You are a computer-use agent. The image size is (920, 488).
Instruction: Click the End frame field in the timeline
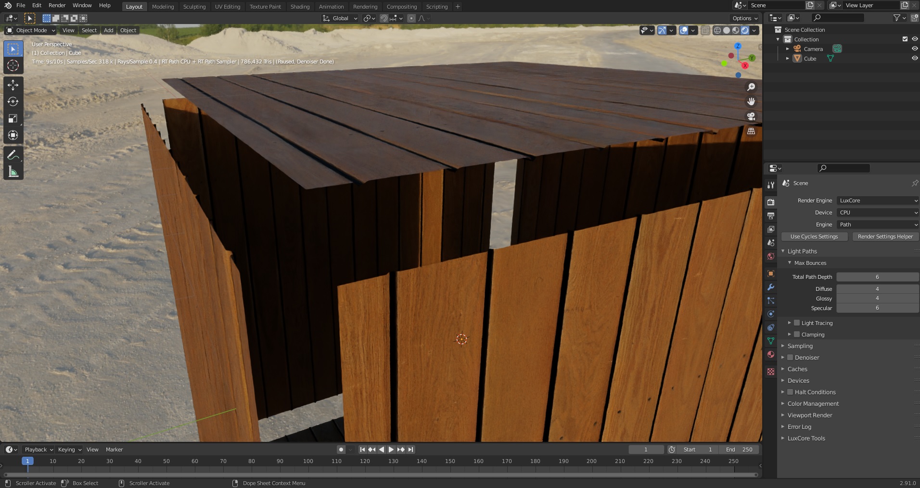(739, 450)
